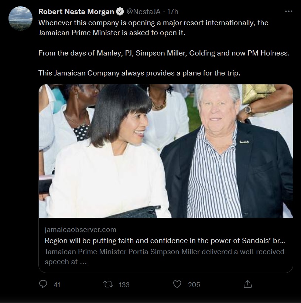301x303 pixels.
Task: Open the 'Region will be putting faith' headline
Action: (165, 240)
